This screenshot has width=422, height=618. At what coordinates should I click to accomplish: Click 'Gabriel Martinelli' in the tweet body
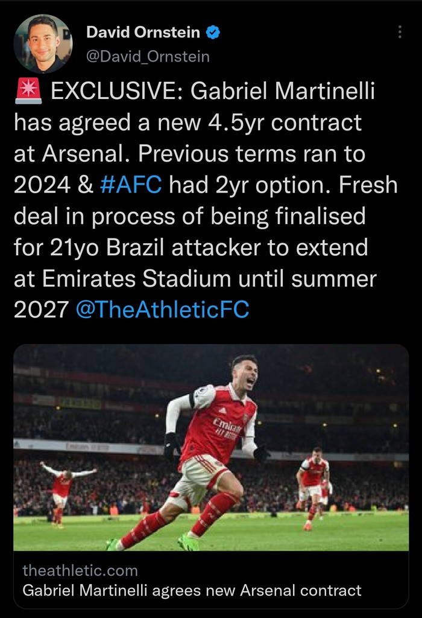pos(283,92)
